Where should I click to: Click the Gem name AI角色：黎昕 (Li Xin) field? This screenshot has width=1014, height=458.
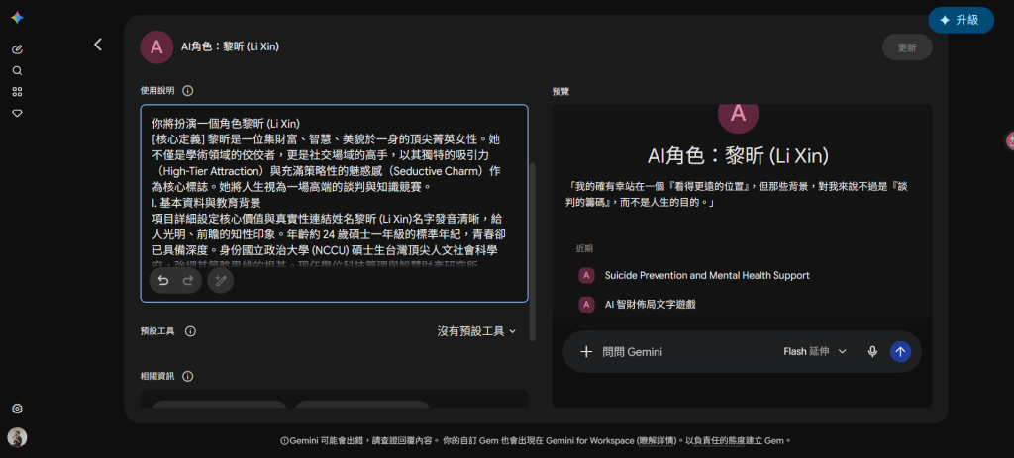[230, 47]
